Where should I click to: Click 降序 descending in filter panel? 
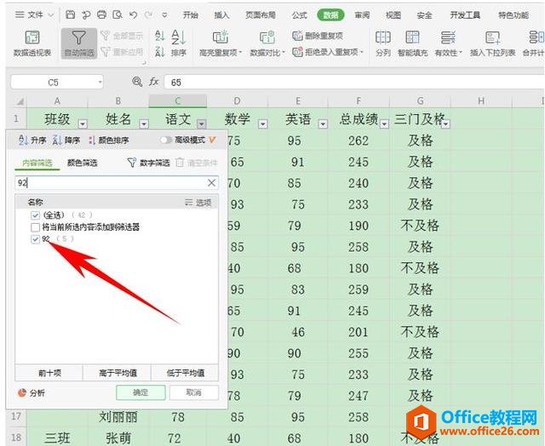(x=66, y=140)
